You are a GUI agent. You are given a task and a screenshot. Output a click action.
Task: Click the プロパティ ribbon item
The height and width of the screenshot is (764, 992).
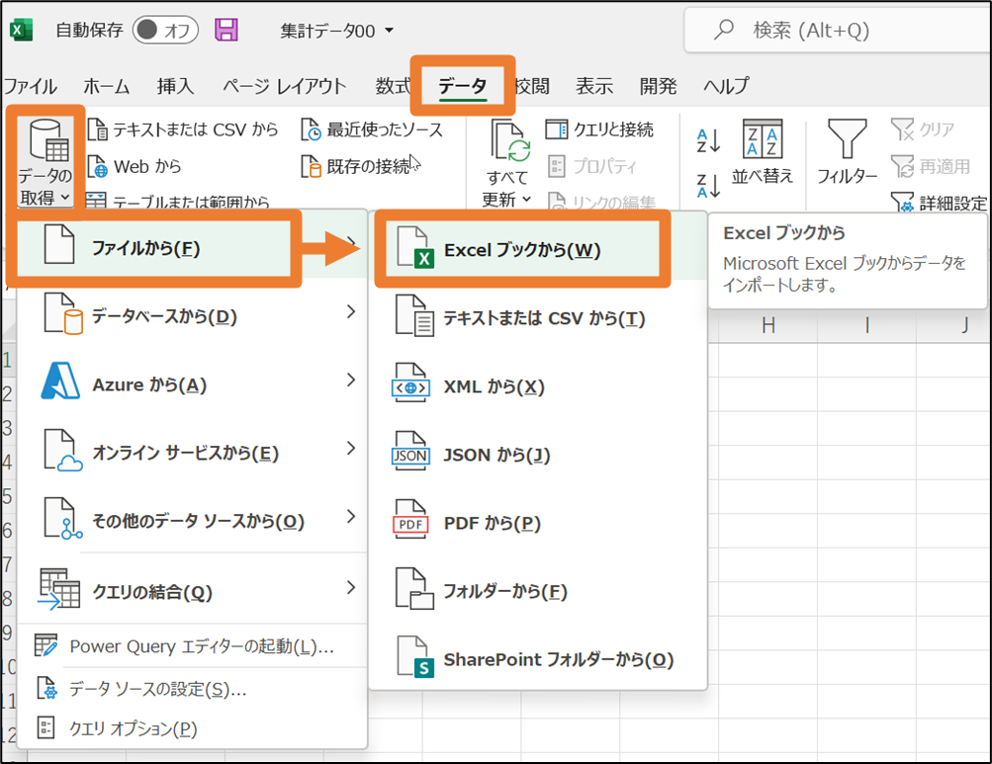click(592, 166)
